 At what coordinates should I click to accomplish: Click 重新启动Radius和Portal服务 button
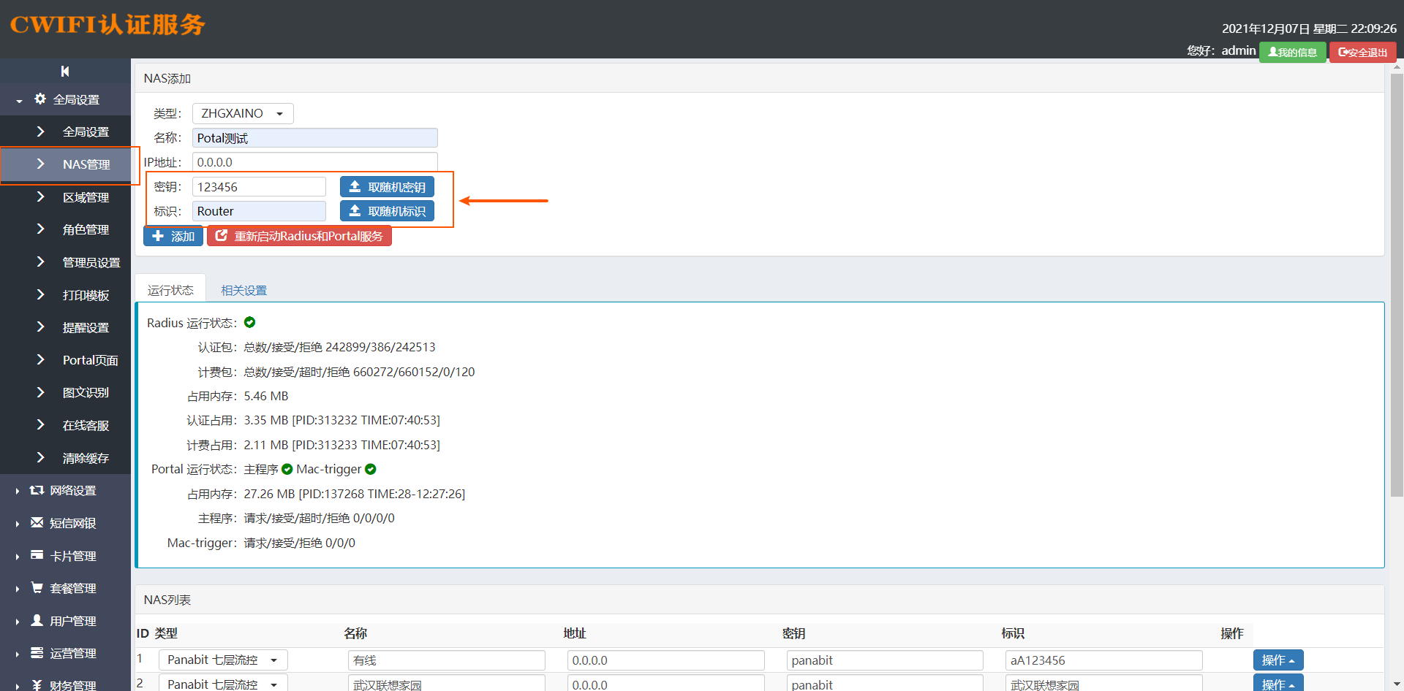pyautogui.click(x=300, y=236)
